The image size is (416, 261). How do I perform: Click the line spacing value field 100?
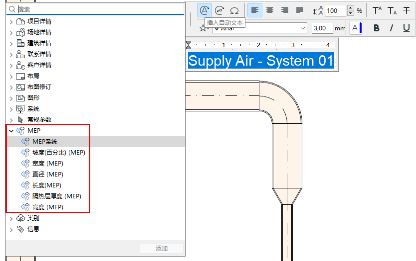pyautogui.click(x=335, y=10)
